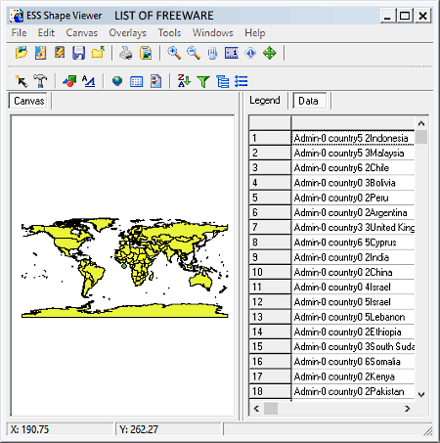
Task: Click the zoom out magnifier icon
Action: pos(194,53)
